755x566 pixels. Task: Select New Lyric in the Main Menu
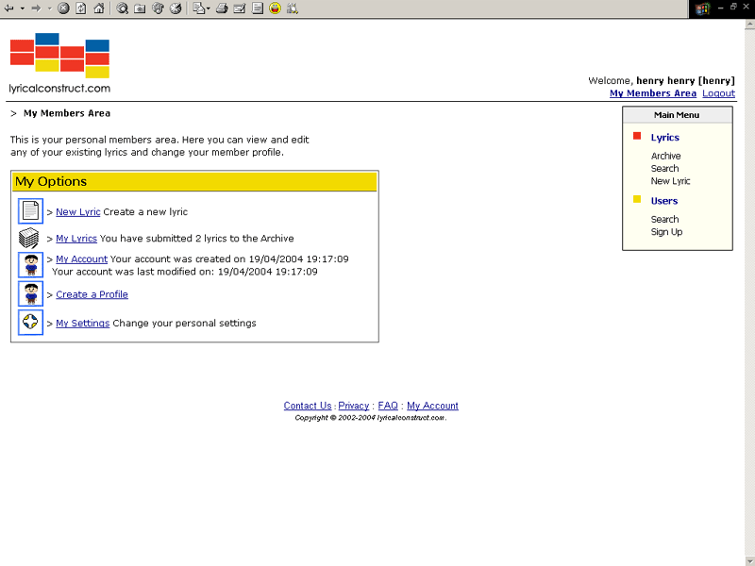(x=670, y=181)
